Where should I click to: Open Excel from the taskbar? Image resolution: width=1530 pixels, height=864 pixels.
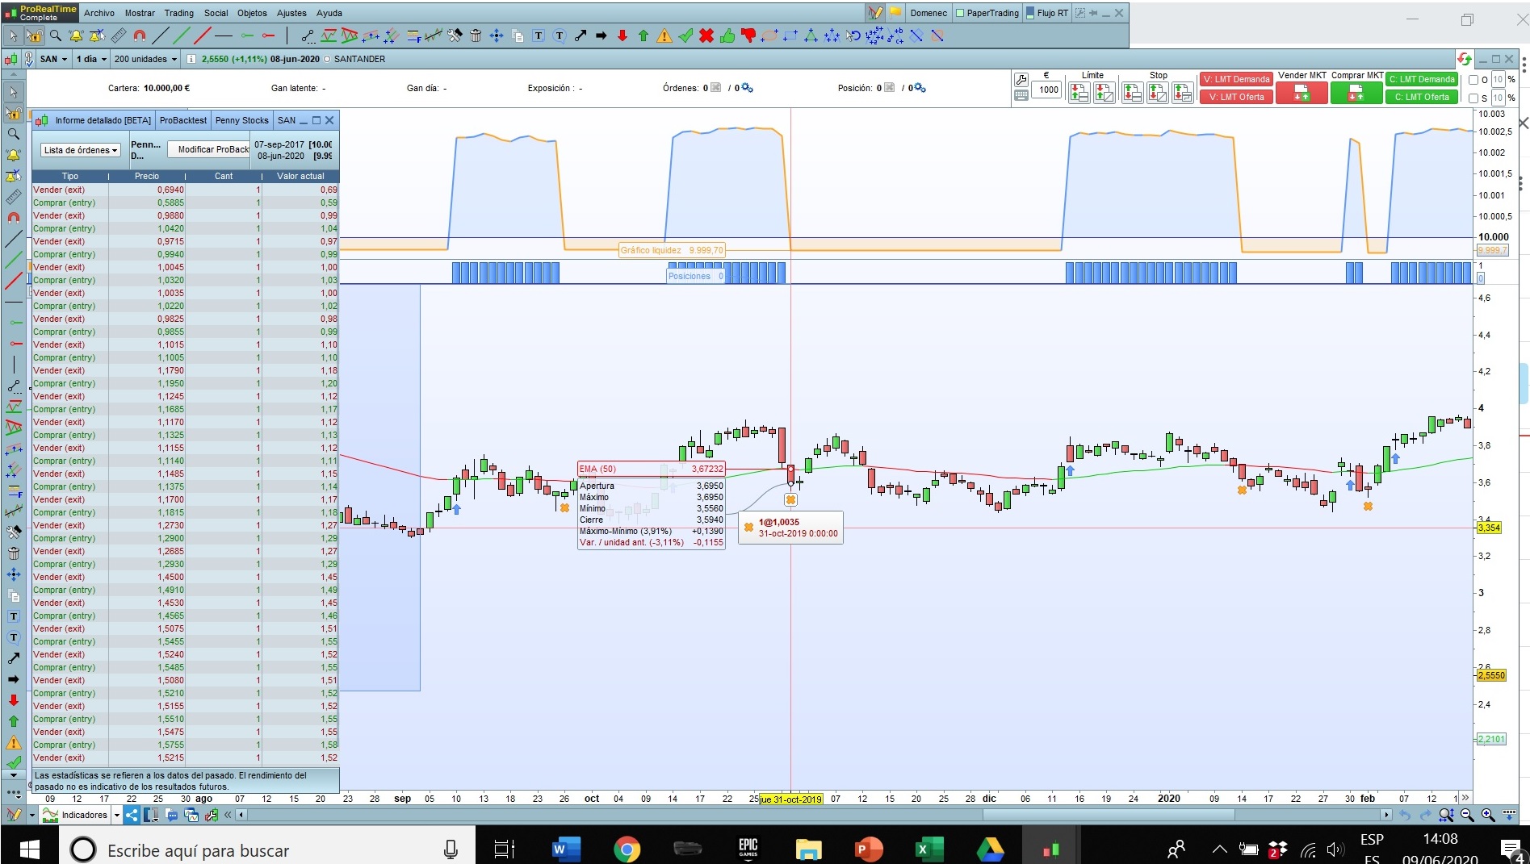[x=929, y=849]
